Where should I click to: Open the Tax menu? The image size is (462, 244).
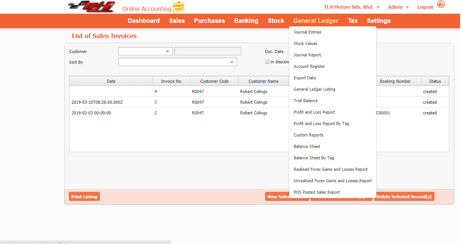[x=352, y=21]
